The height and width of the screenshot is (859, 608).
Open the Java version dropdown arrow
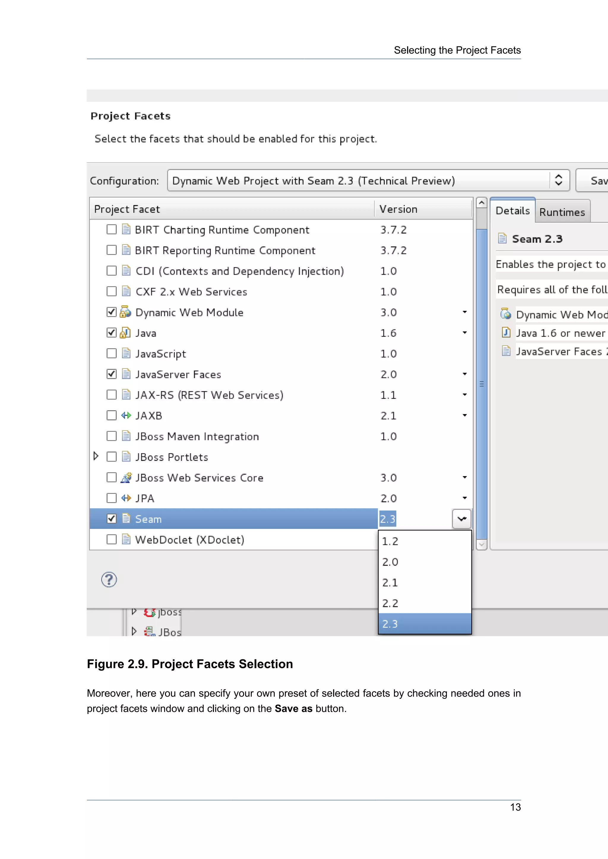(x=465, y=332)
